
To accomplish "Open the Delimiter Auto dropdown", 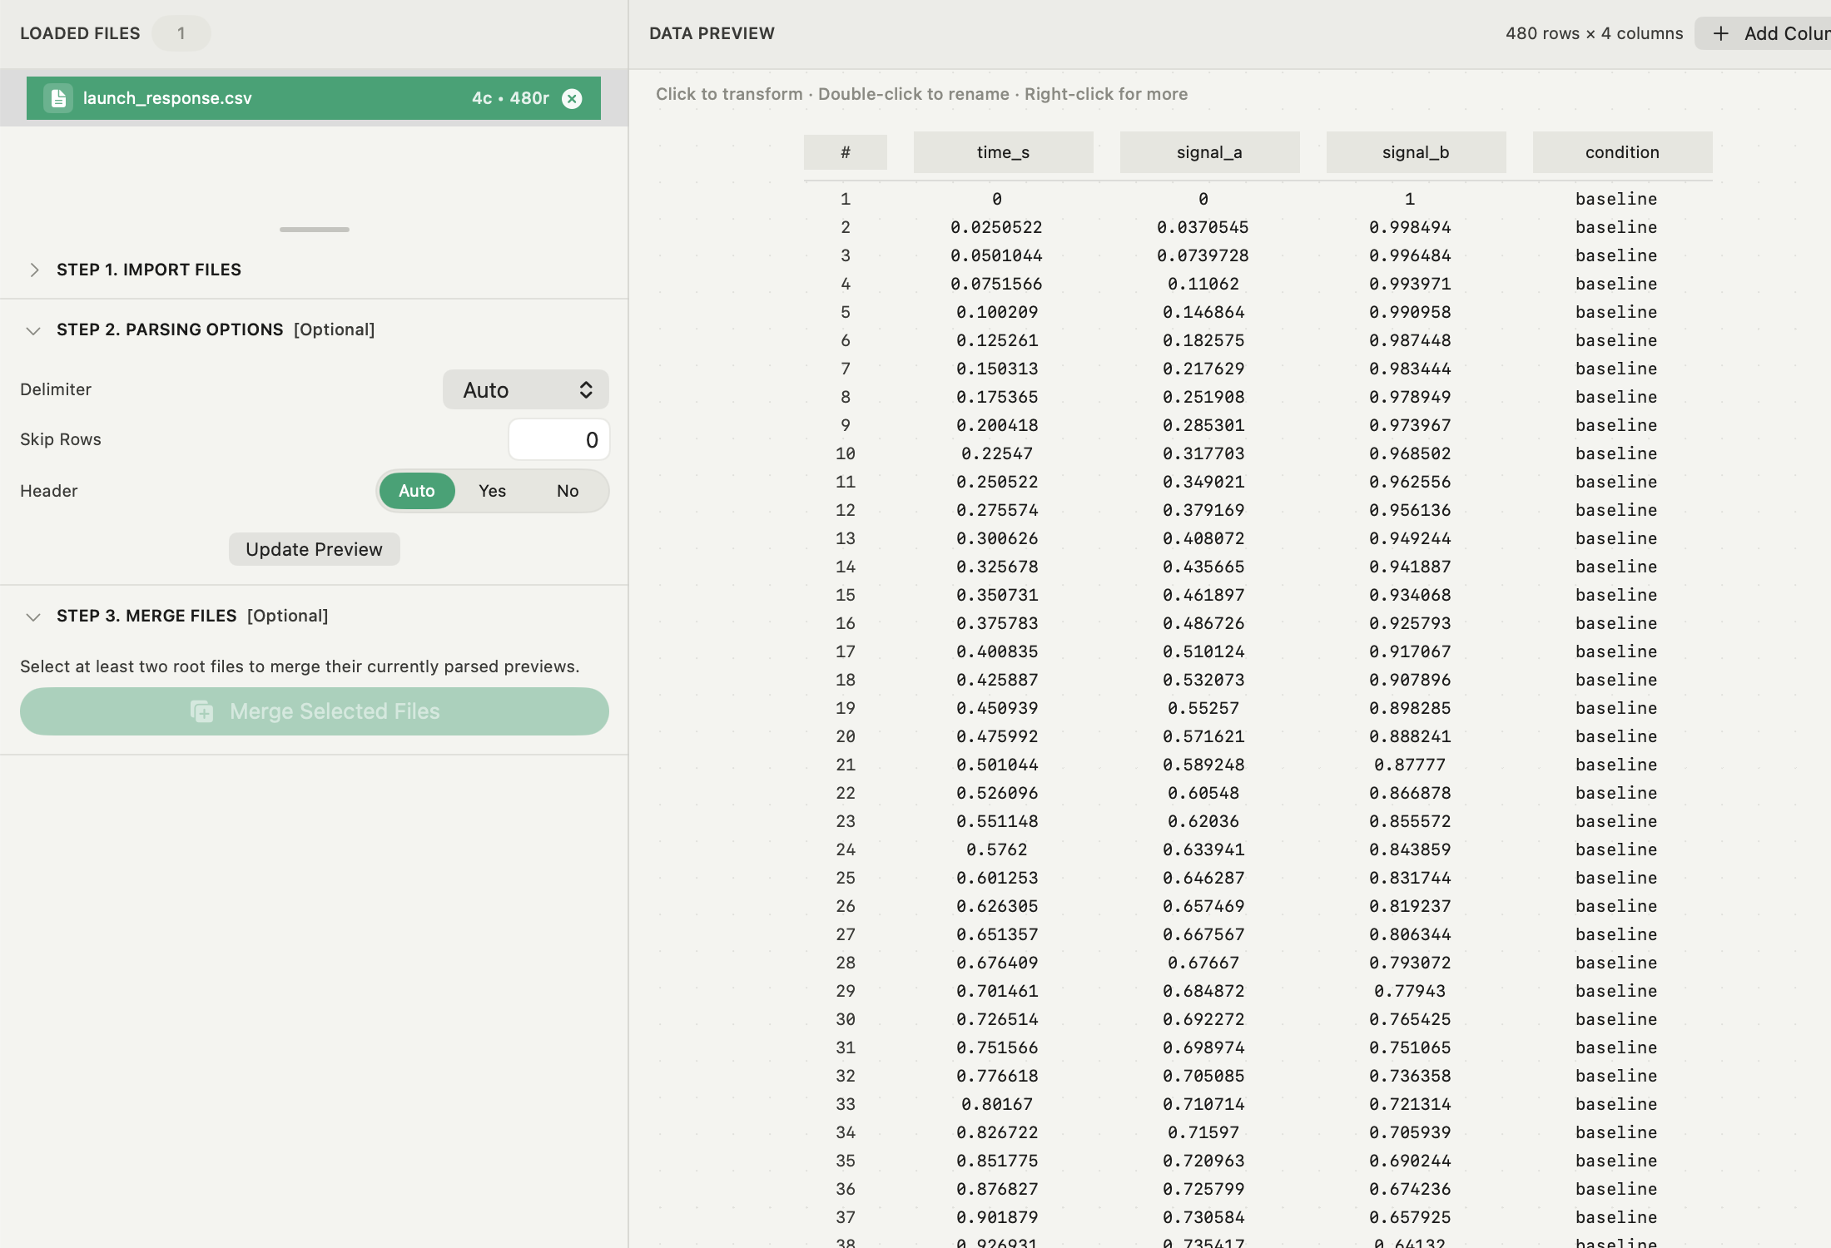I will 526,389.
